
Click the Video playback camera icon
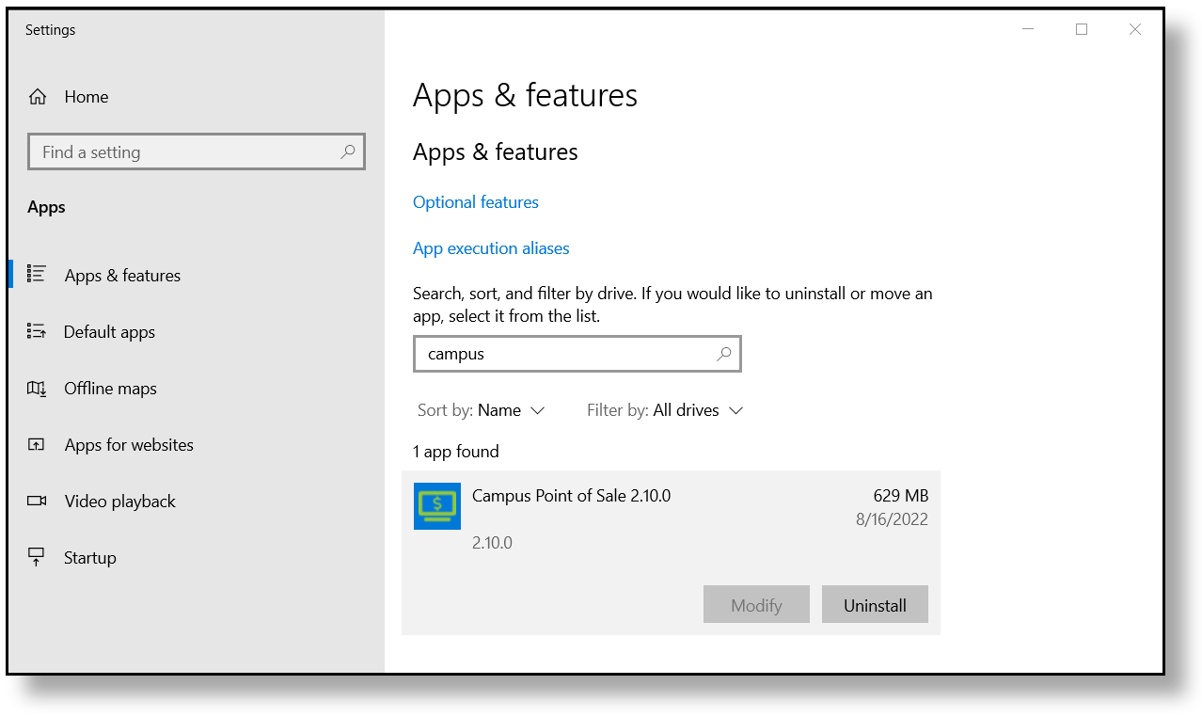[37, 501]
